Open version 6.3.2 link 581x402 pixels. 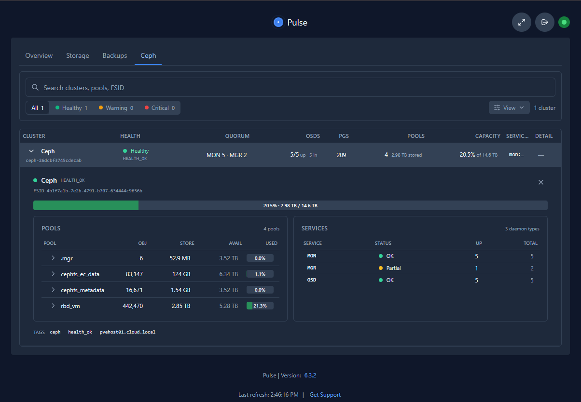click(x=310, y=375)
